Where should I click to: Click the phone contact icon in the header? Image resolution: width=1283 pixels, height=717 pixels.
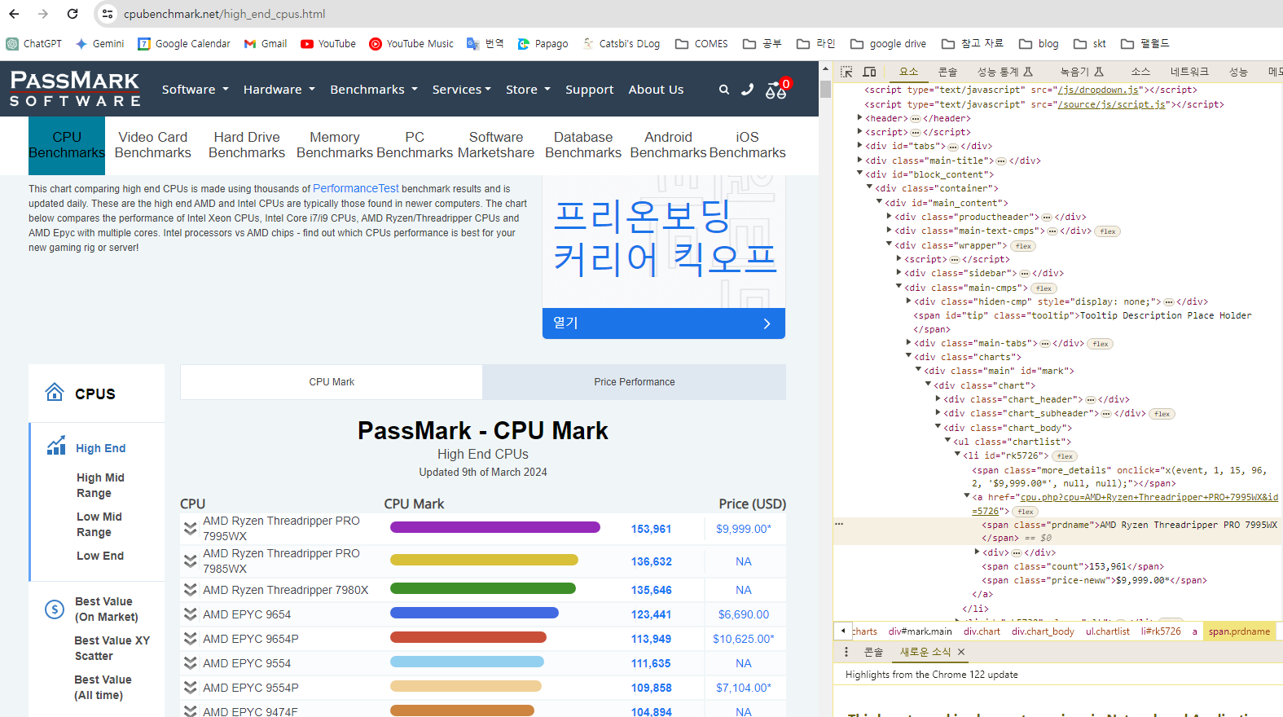(747, 90)
